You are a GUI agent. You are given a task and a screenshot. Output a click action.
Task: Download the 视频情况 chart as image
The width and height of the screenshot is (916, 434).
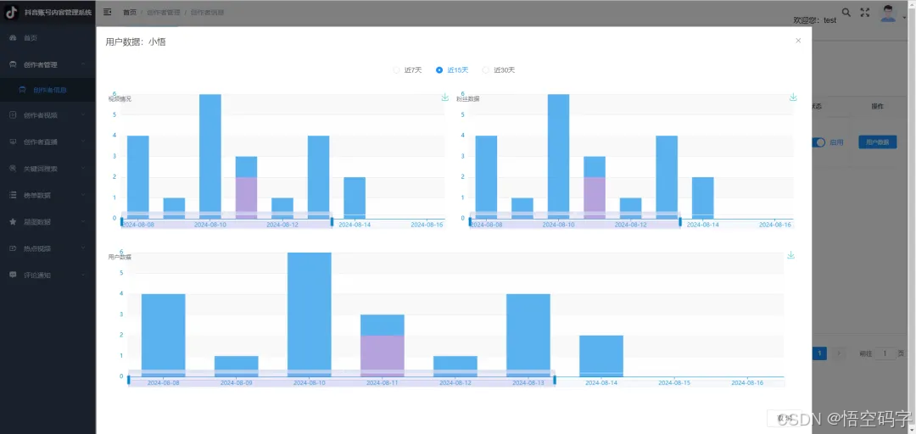444,97
